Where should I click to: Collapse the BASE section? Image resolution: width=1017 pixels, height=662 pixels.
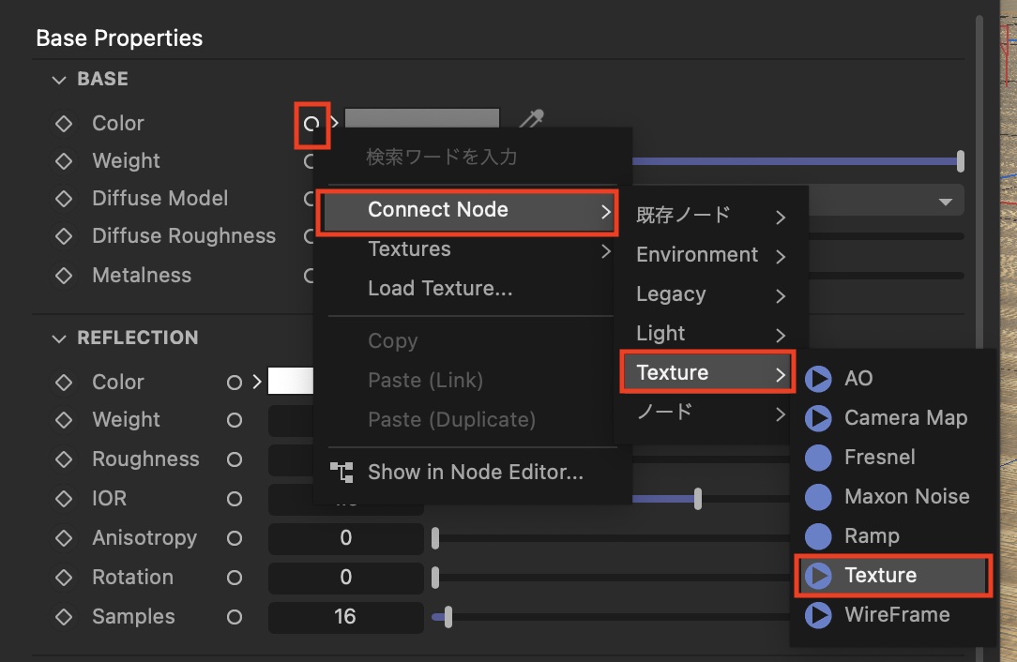point(60,80)
